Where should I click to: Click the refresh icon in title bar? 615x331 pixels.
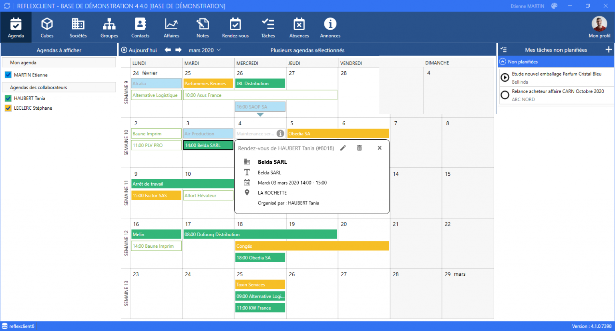(x=7, y=6)
